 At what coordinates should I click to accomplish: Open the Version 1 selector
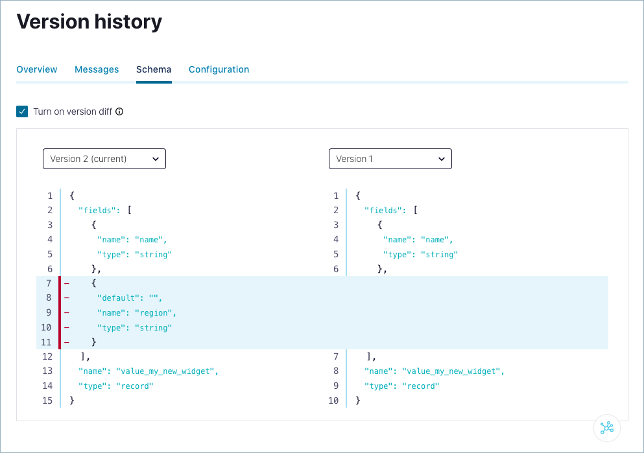(x=390, y=159)
